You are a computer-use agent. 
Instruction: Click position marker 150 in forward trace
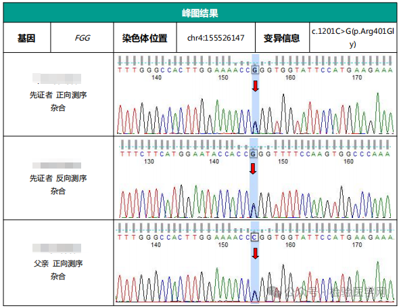(223, 77)
